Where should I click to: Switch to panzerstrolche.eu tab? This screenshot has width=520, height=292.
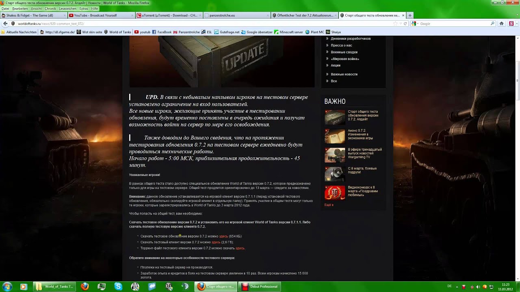click(236, 15)
